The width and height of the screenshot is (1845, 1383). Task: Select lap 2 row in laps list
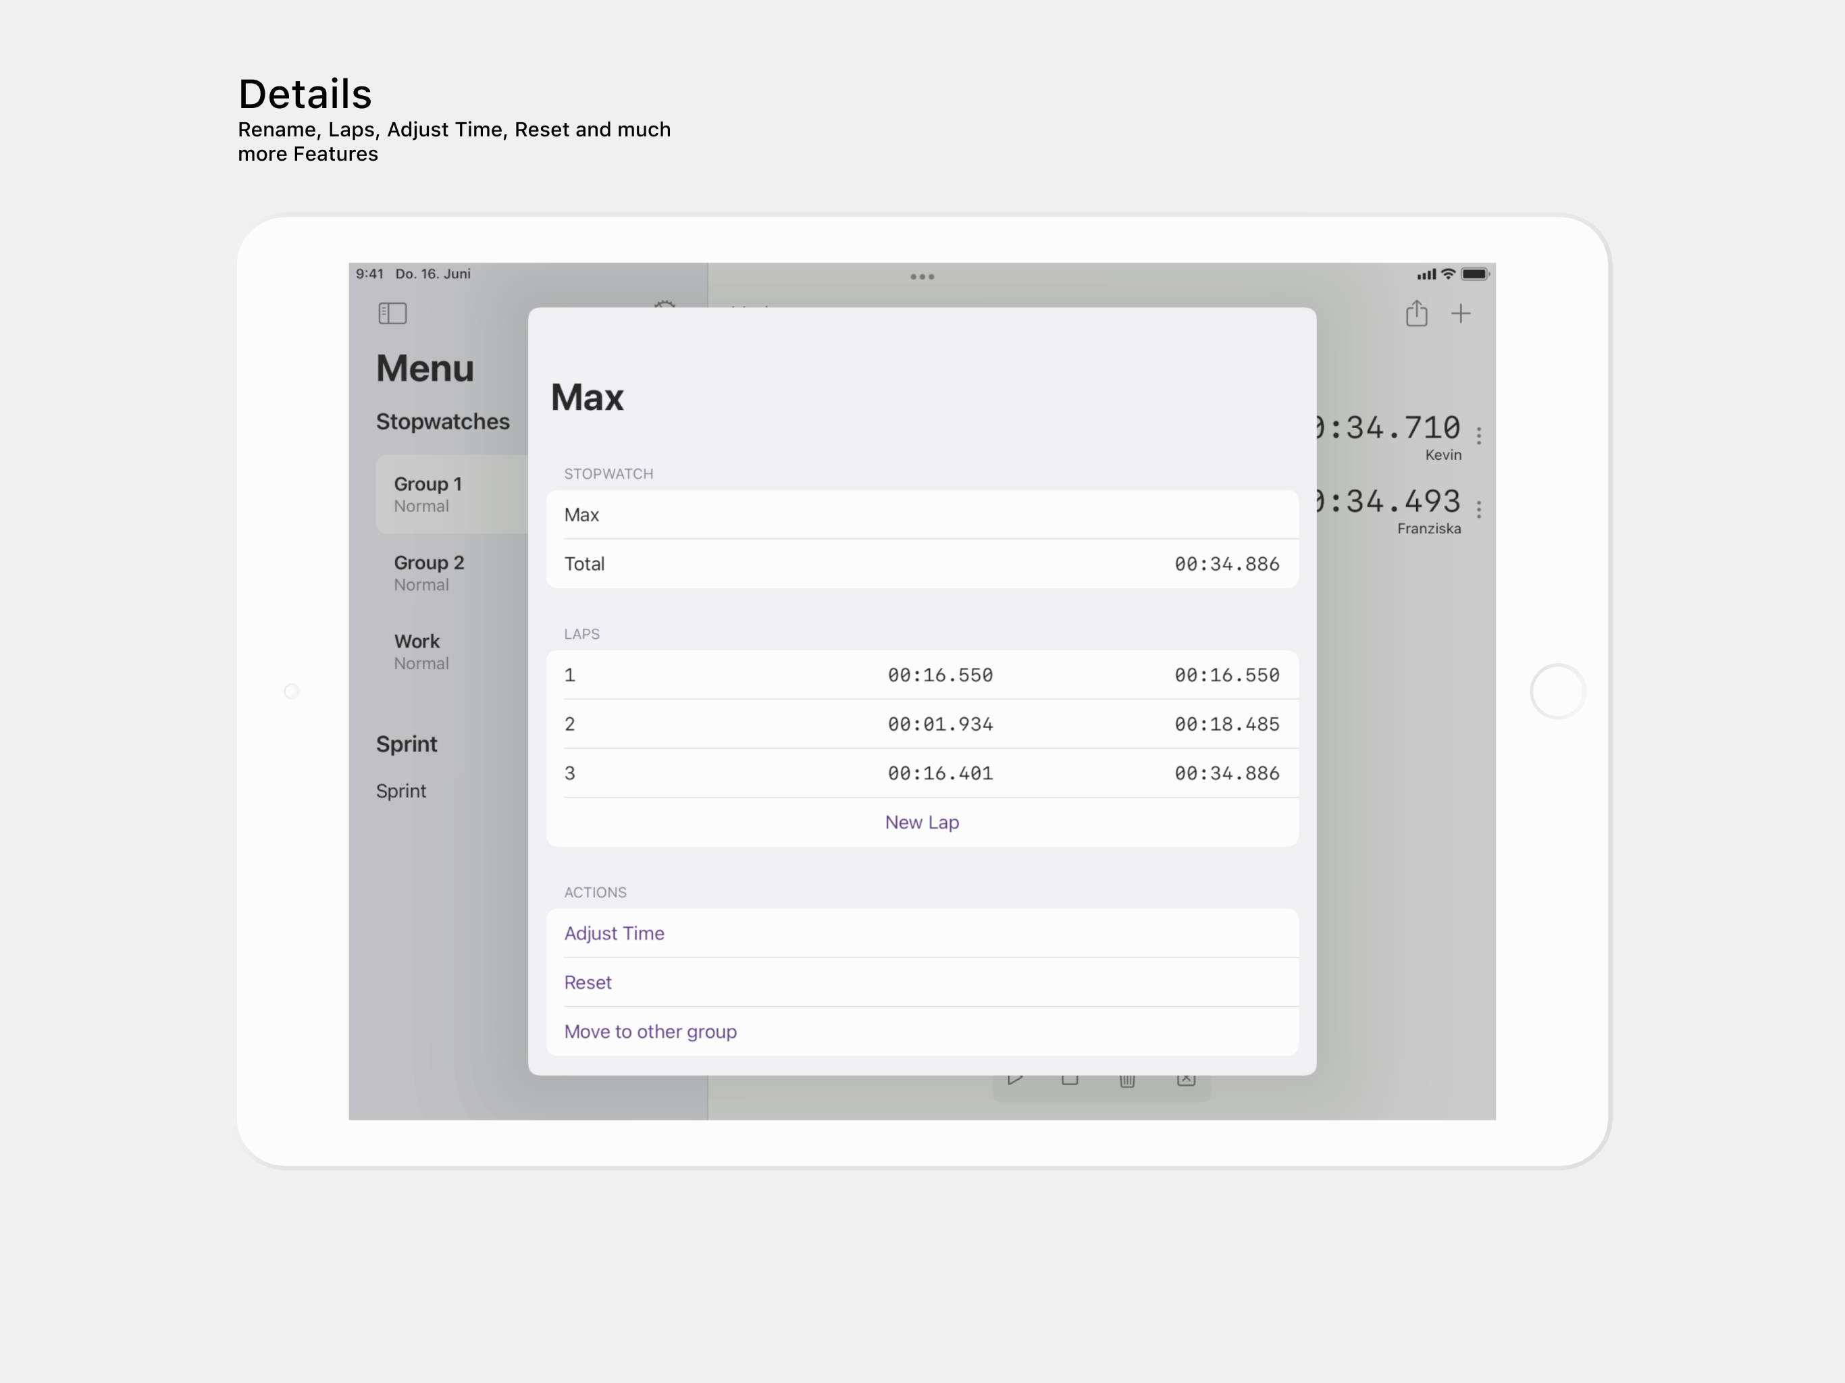tap(922, 724)
